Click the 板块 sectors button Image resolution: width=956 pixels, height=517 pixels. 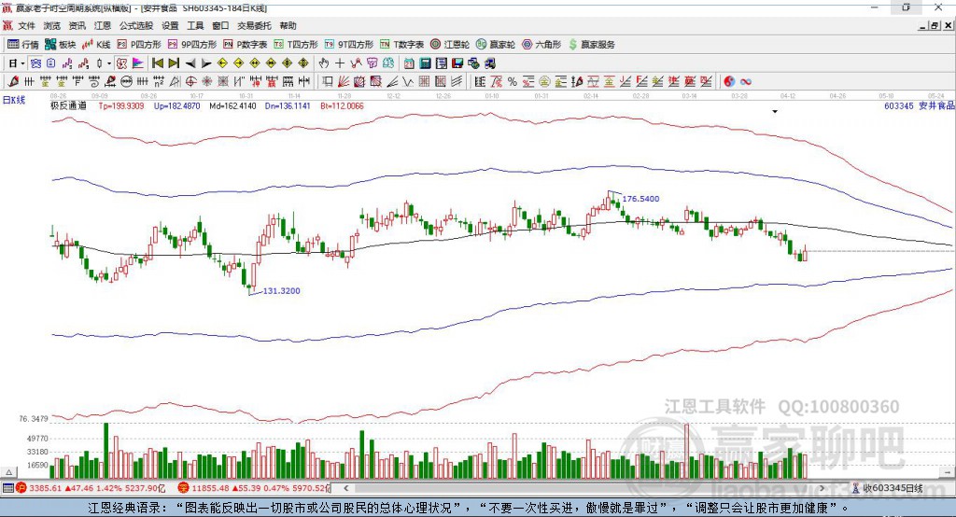pyautogui.click(x=60, y=45)
